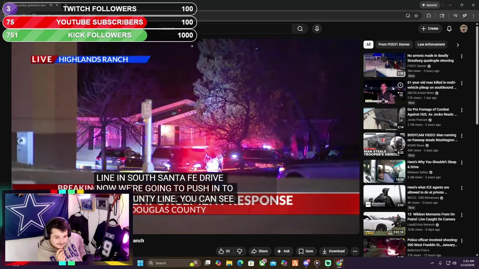Open options for Shouldn't Sleep & Drive video
Screen dimensions: 479x269
[x=461, y=163]
